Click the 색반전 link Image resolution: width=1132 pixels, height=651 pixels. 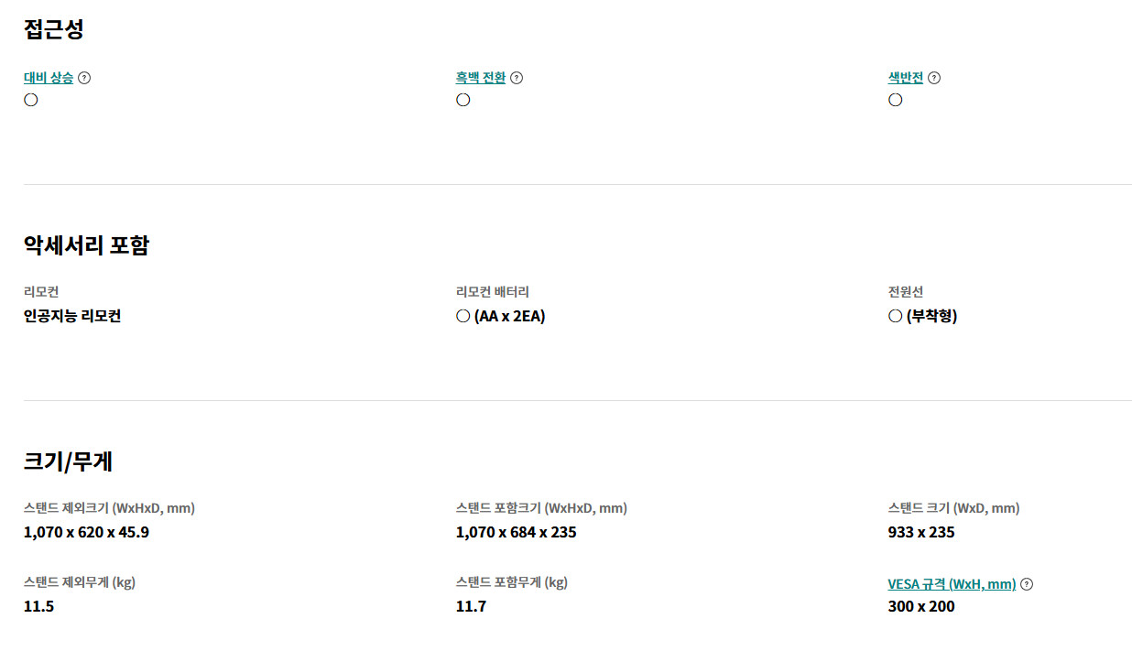click(906, 78)
